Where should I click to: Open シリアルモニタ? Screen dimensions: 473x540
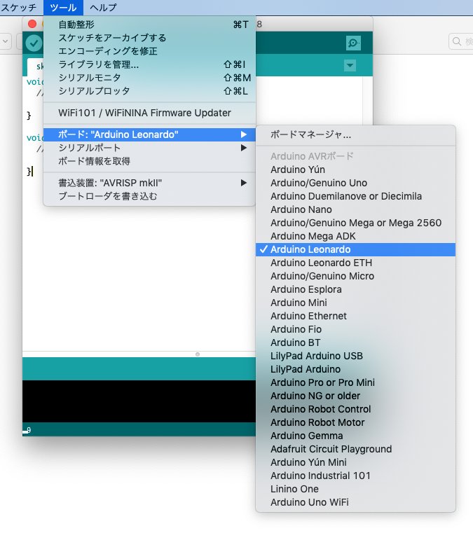(149, 78)
